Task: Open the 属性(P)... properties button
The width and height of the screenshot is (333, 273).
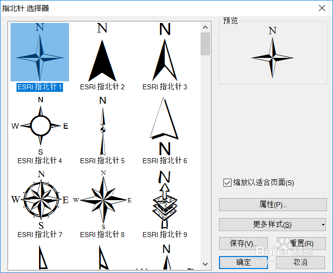Action: [x=273, y=205]
